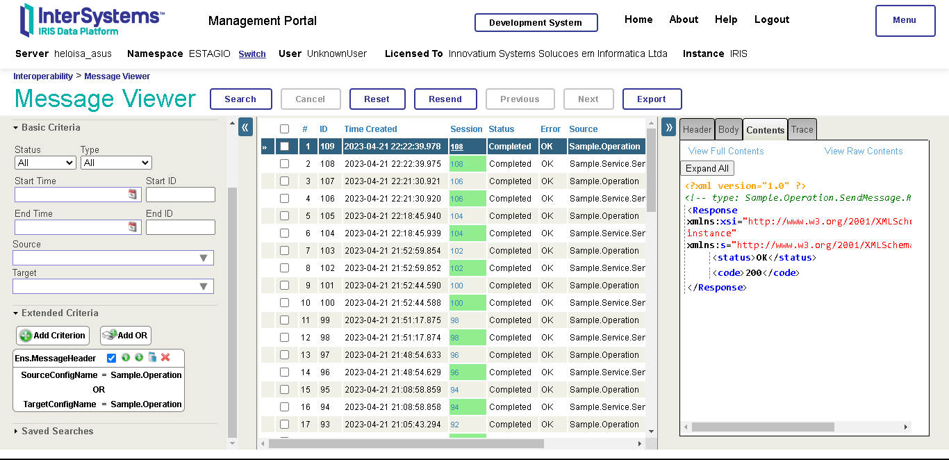The width and height of the screenshot is (949, 460).
Task: Click the Resend button
Action: click(445, 99)
